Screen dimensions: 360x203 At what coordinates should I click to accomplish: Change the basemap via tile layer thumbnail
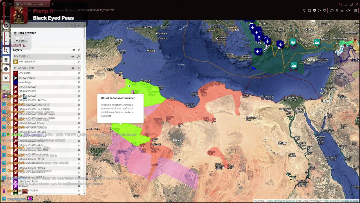point(6,87)
